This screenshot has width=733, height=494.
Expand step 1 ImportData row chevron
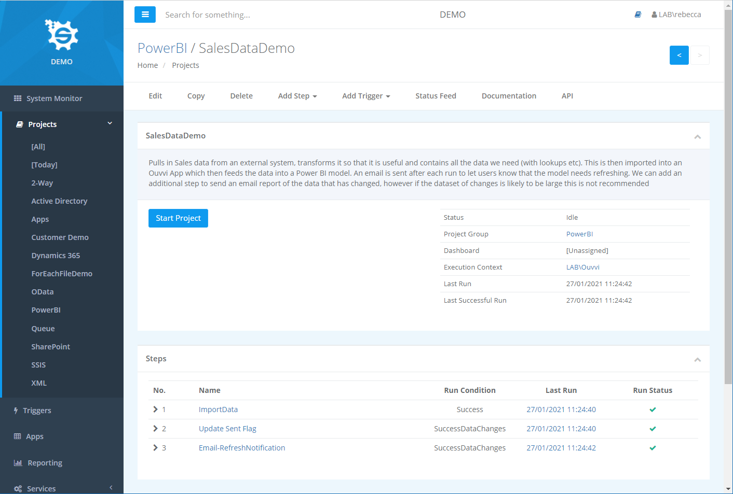(x=155, y=410)
